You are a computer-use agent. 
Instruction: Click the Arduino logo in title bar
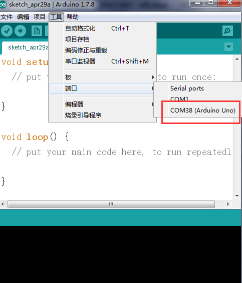tap(3, 4)
